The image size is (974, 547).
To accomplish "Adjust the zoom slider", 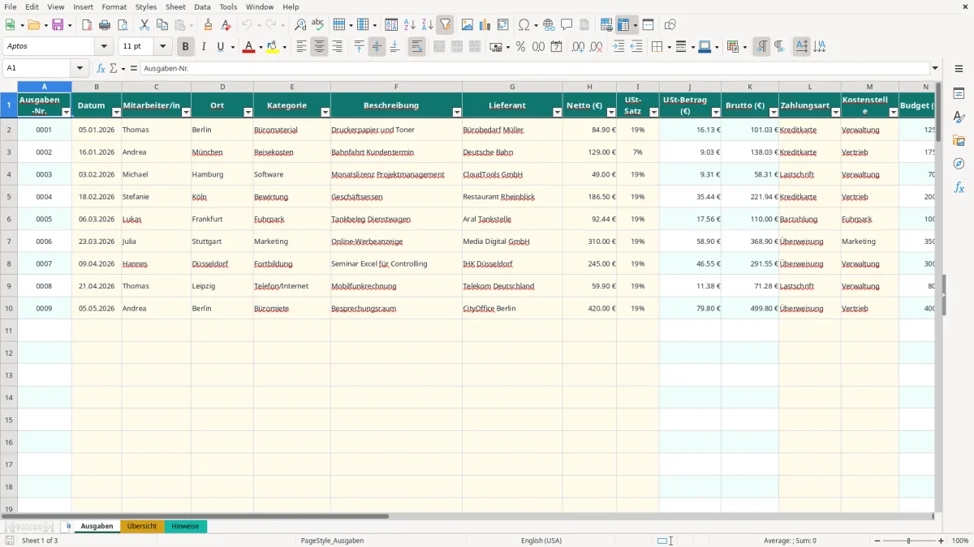I will tap(908, 541).
